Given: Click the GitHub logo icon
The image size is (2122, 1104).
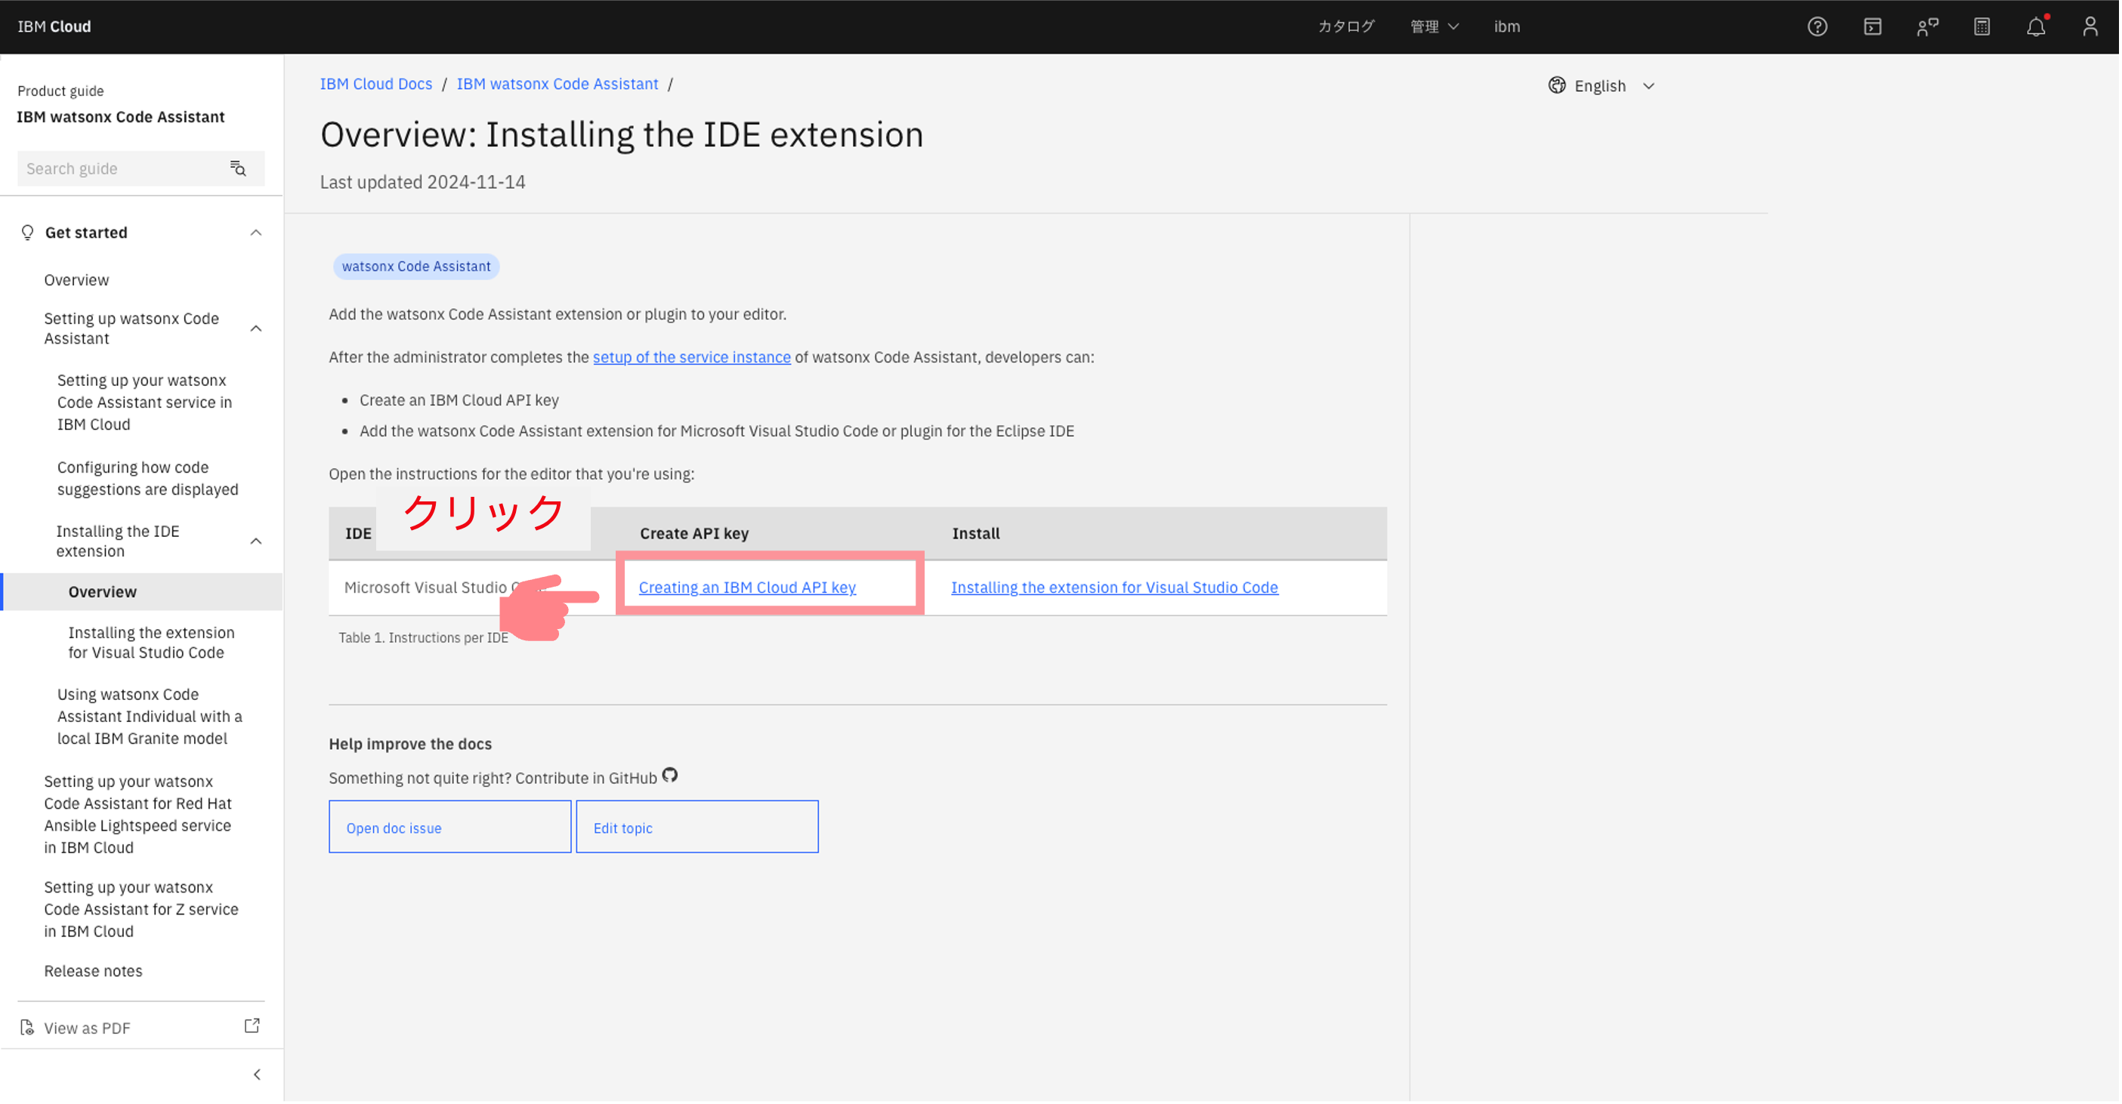Looking at the screenshot, I should (670, 776).
